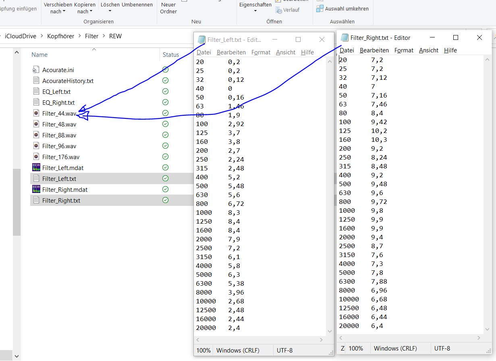Open Datei menu in Filter_Right.txt editor
The width and height of the screenshot is (496, 361).
[x=347, y=50]
